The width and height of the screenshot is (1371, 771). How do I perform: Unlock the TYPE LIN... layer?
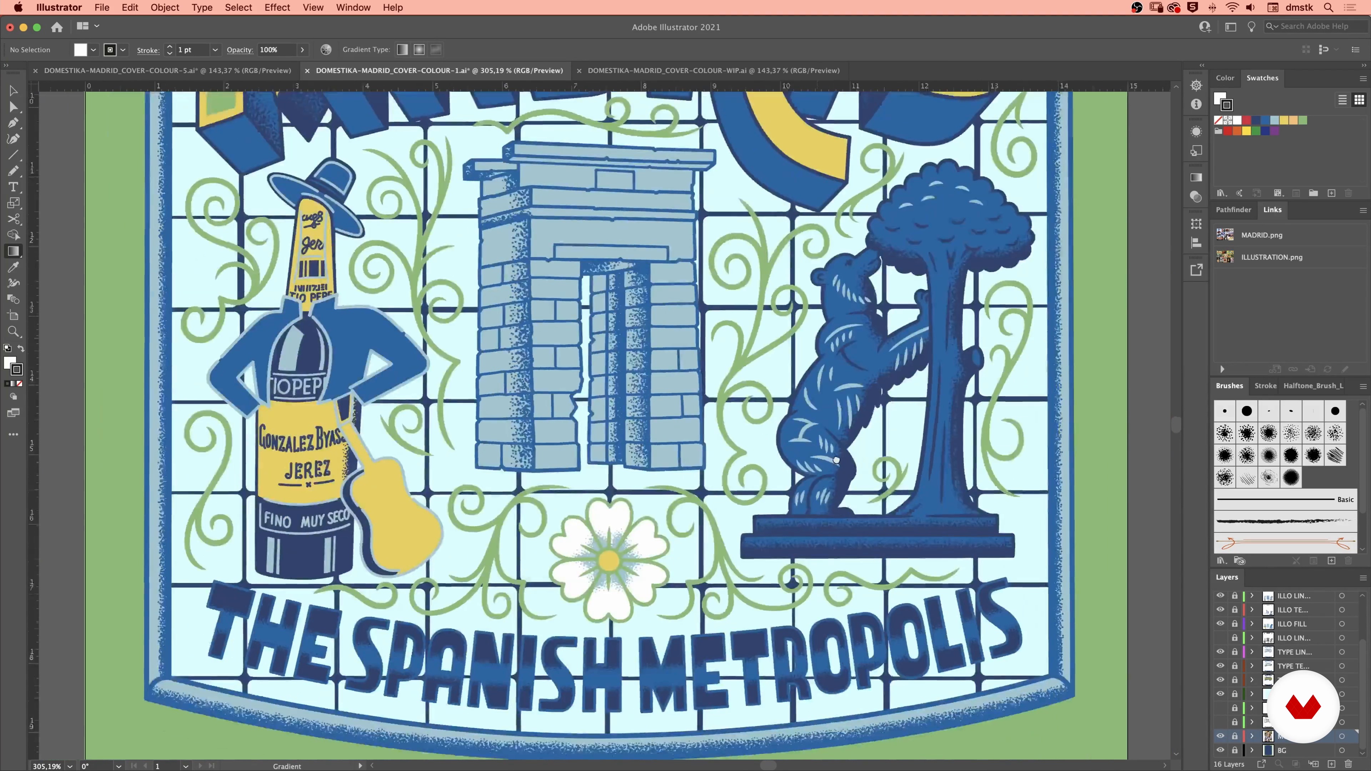click(x=1235, y=652)
